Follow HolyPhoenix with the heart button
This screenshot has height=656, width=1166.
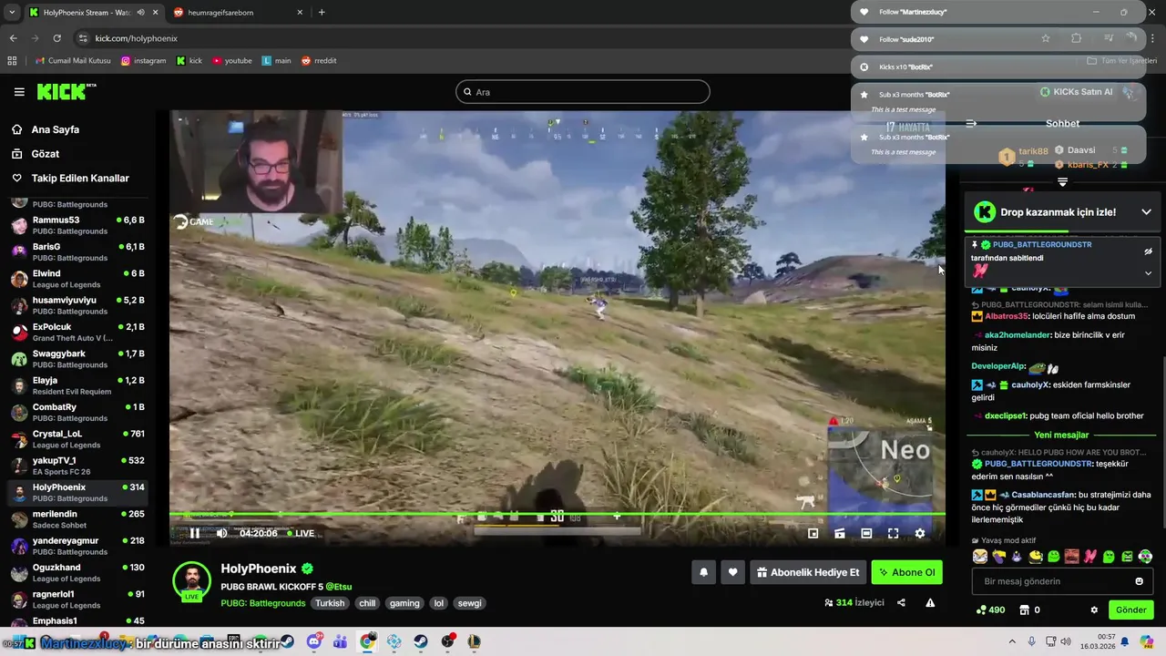pos(732,572)
